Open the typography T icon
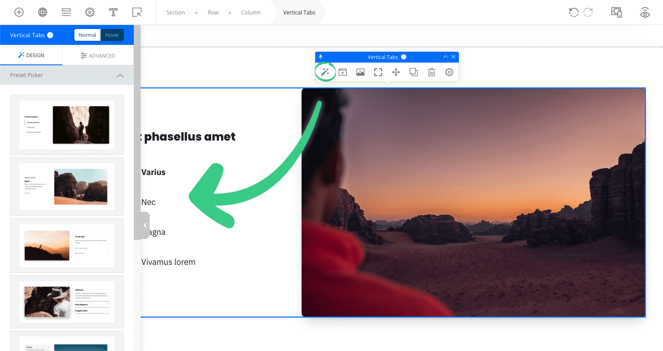Screen dimensions: 663x351 click(113, 12)
